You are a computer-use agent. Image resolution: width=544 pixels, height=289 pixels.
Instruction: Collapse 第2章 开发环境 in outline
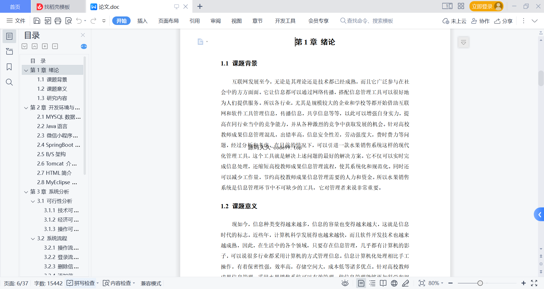26,108
